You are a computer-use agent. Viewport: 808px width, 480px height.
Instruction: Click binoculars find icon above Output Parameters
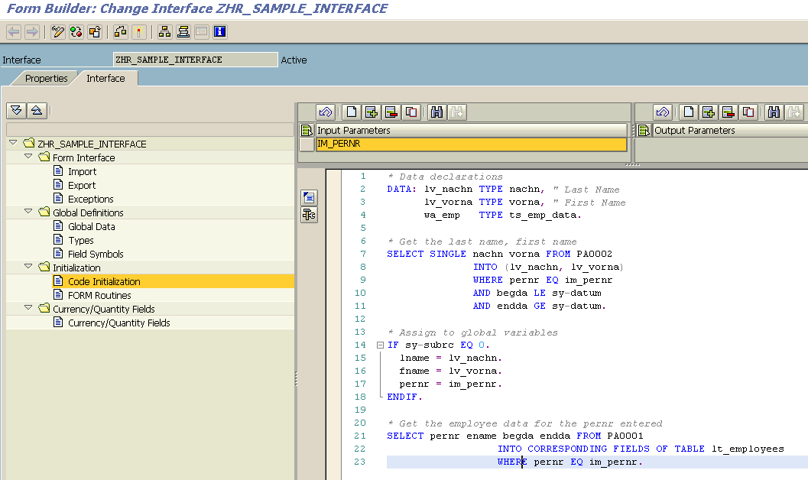[x=774, y=112]
